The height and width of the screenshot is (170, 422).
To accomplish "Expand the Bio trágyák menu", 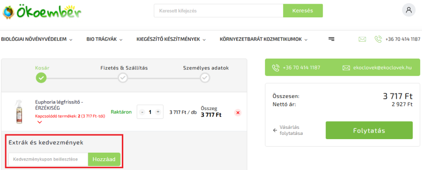I will (x=105, y=39).
